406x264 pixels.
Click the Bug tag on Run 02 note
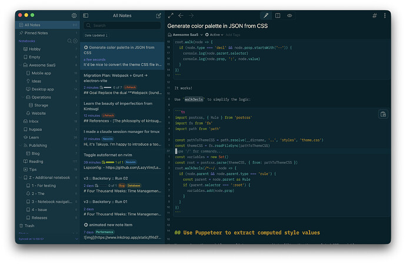coord(122,186)
